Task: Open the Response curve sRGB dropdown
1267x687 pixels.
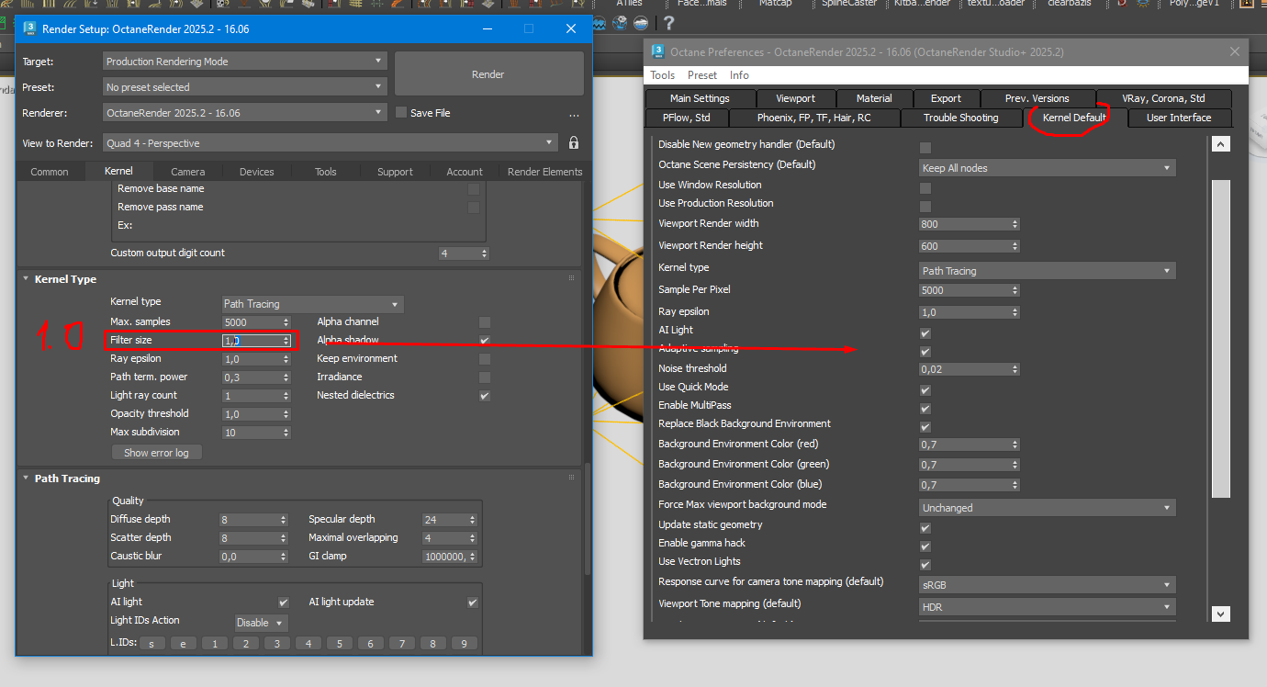Action: [1048, 585]
